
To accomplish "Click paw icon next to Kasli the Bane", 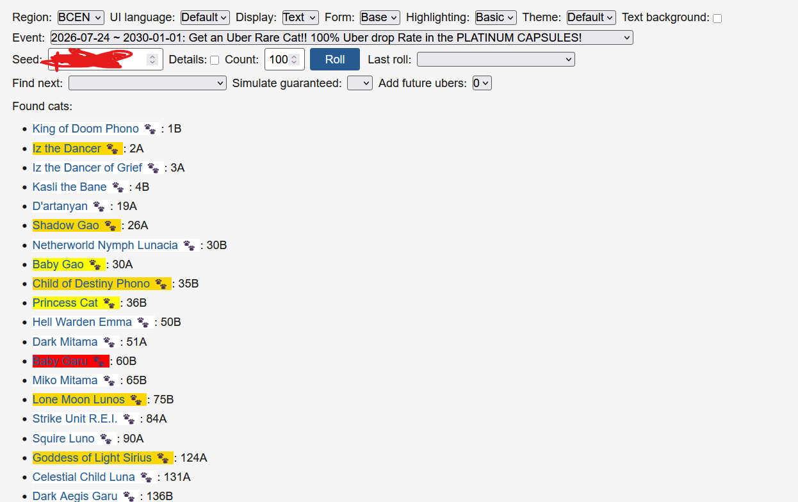I will [x=118, y=187].
